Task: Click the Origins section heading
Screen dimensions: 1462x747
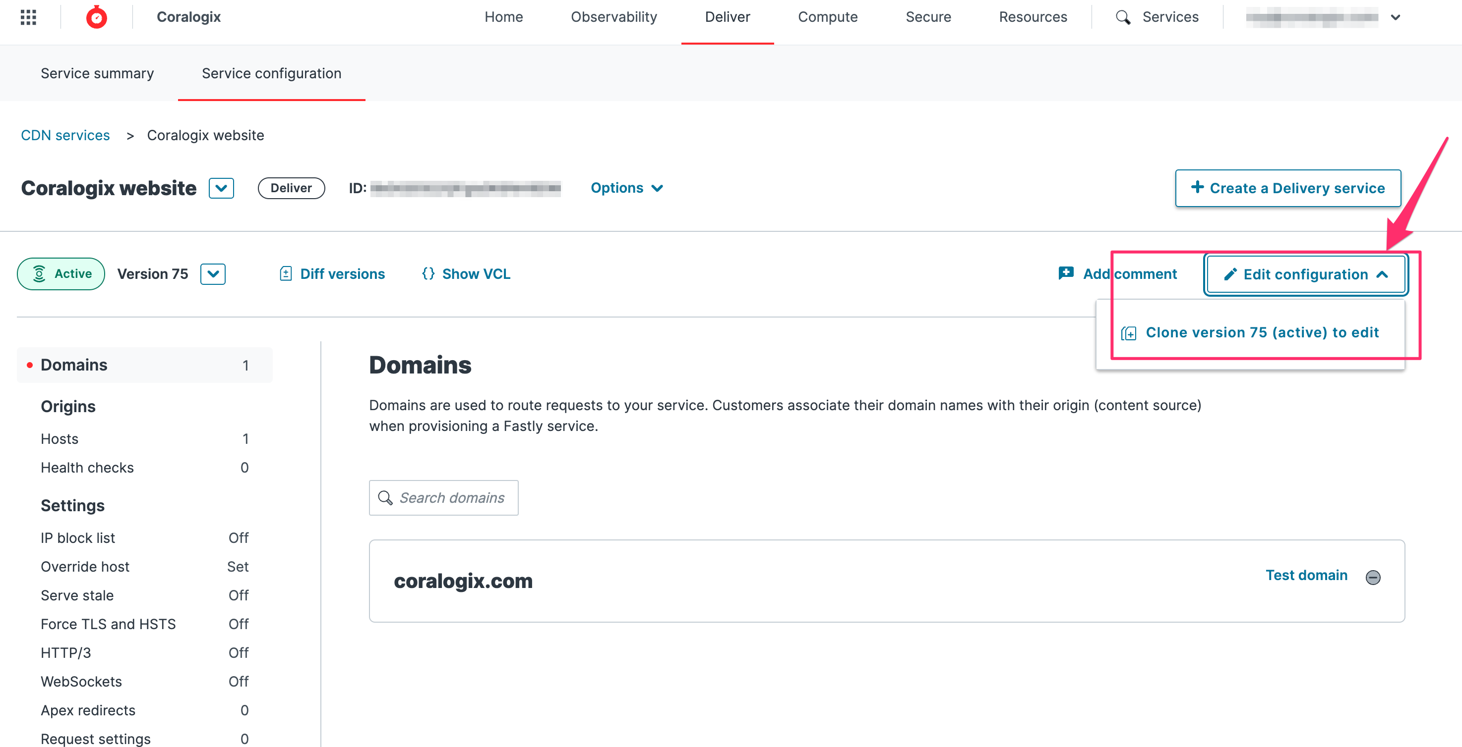Action: [x=68, y=406]
